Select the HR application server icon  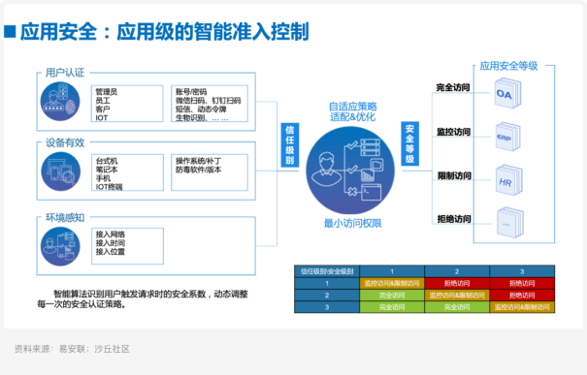coord(508,180)
